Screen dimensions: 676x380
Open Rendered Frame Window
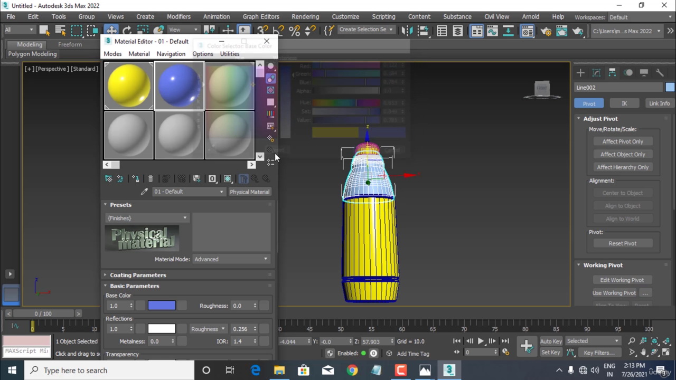pos(562,31)
